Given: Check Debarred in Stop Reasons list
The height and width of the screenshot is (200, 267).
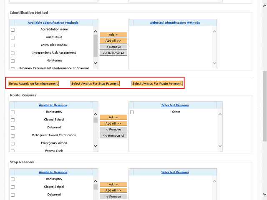Looking at the screenshot, I should click(13, 195).
